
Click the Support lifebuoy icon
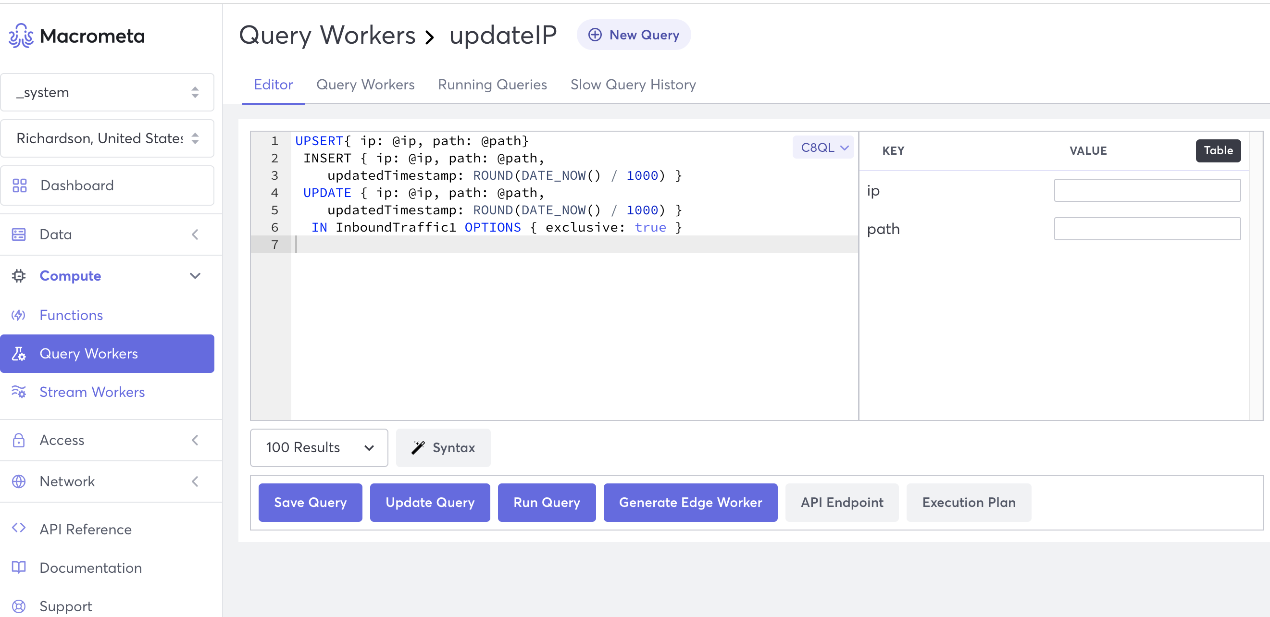pyautogui.click(x=19, y=605)
